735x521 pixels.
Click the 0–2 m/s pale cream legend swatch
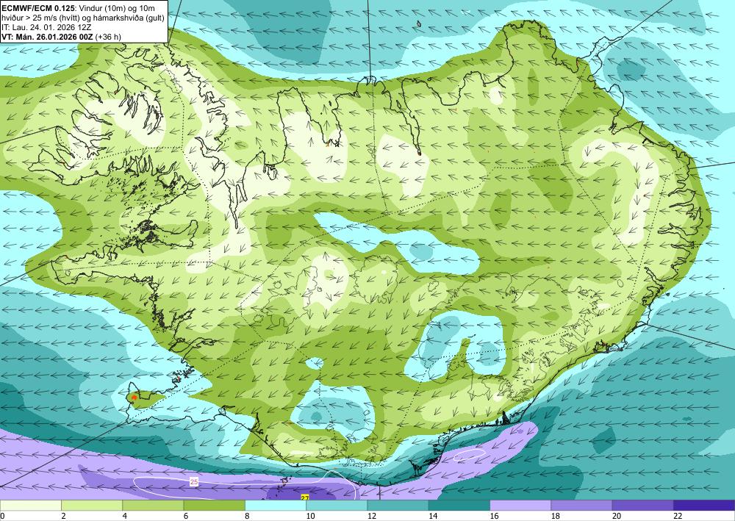pos(30,506)
